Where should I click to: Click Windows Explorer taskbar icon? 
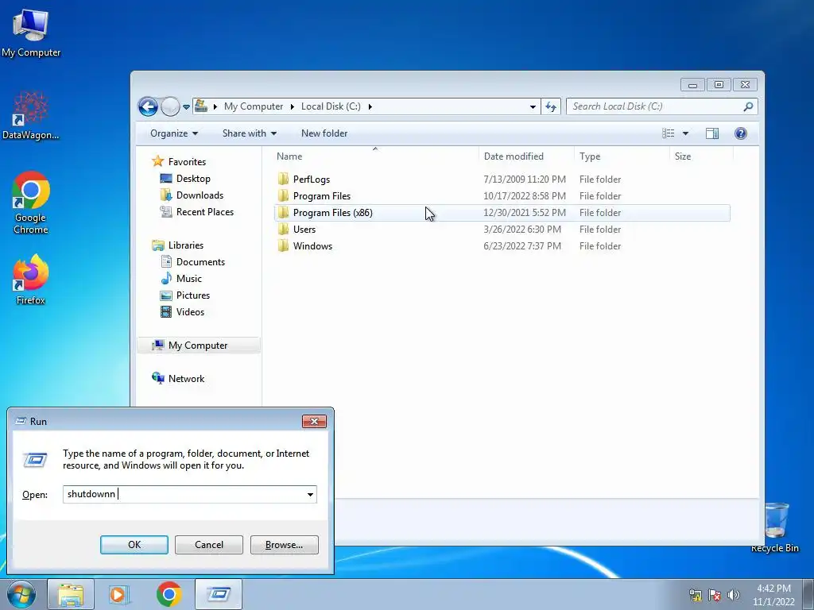point(71,594)
